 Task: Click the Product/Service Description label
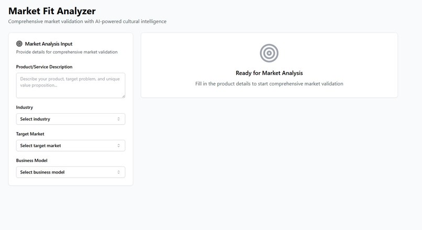(x=44, y=67)
